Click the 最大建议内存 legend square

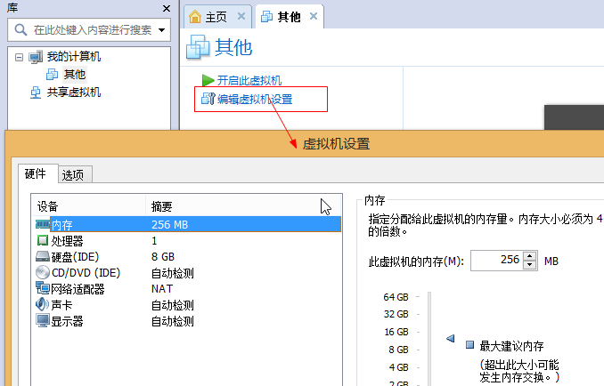tap(469, 344)
